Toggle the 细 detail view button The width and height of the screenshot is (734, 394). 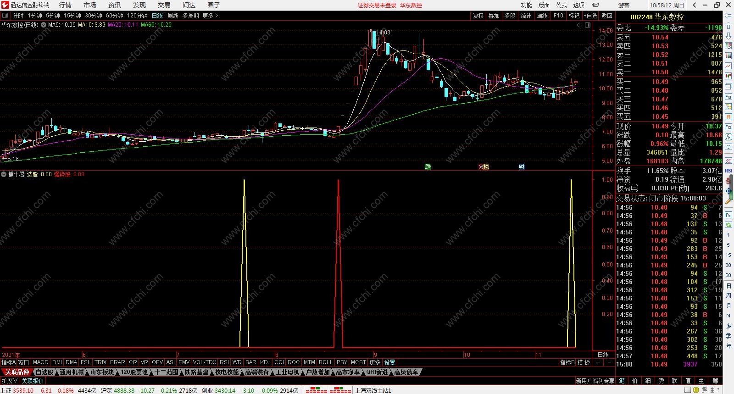(x=648, y=381)
